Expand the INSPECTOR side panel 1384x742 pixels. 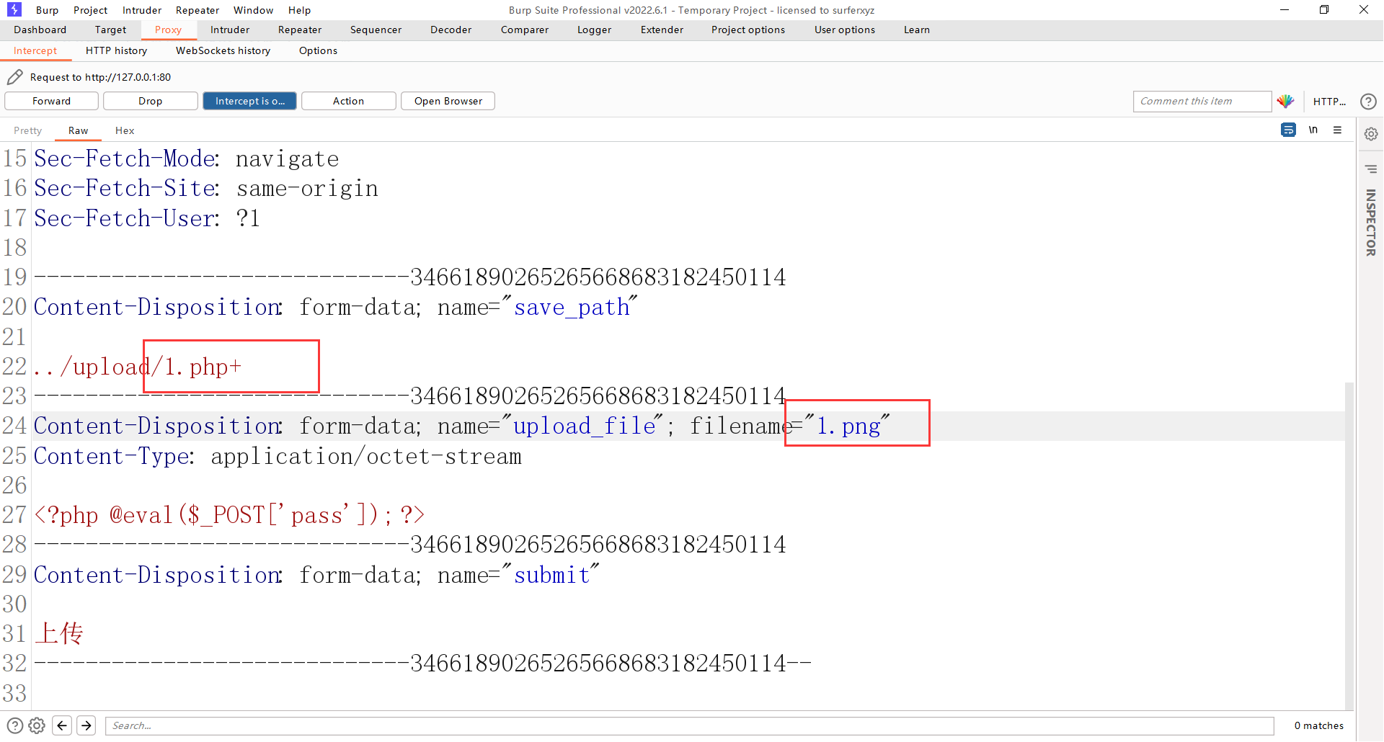pos(1371,223)
